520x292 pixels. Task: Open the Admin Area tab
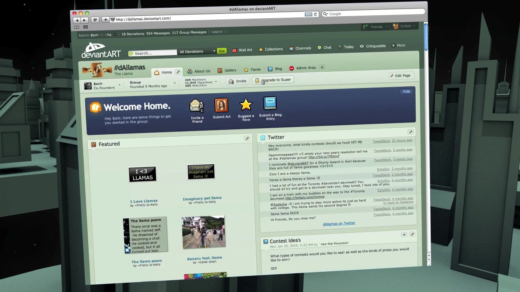[x=302, y=68]
